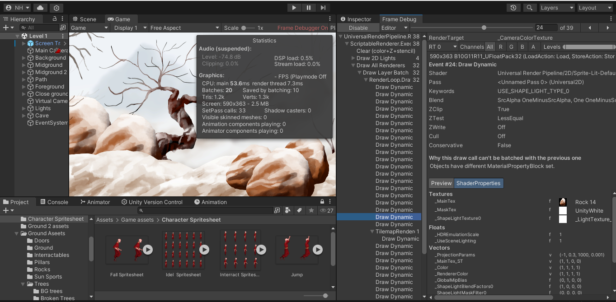The image size is (616, 302).
Task: Click the ShaderProperties button in Frame Debug
Action: (x=479, y=183)
